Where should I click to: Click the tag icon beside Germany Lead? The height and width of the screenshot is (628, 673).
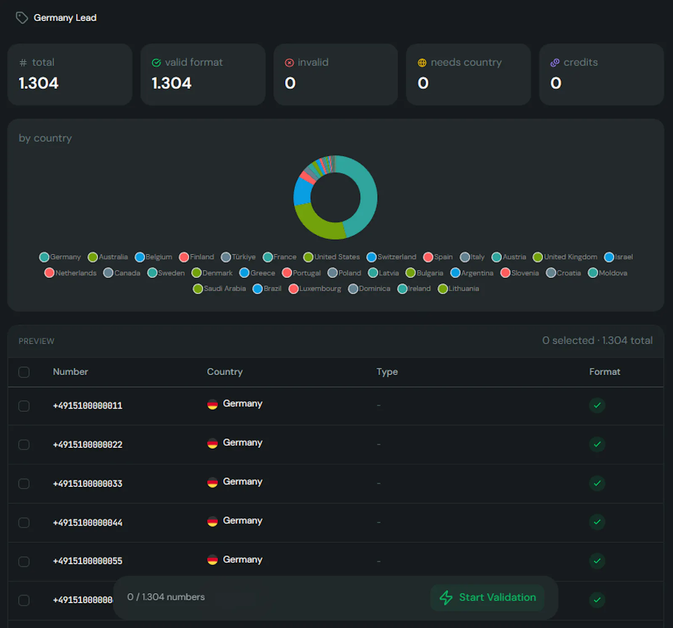tap(22, 18)
